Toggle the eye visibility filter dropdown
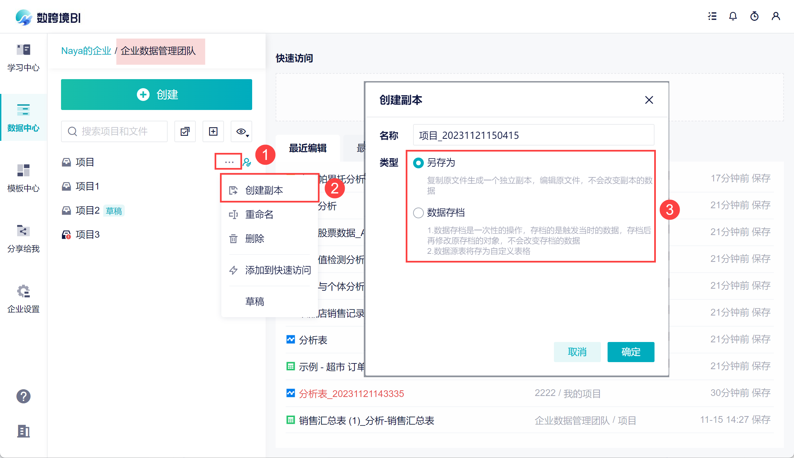Image resolution: width=794 pixels, height=458 pixels. pyautogui.click(x=241, y=131)
